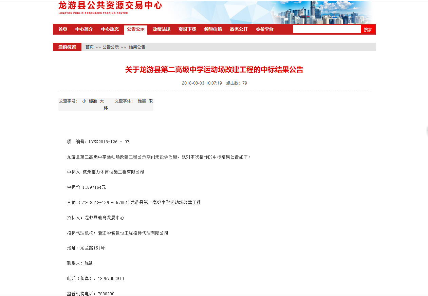The width and height of the screenshot is (428, 296).
Task: Select the 小 small font size option
Action: click(x=84, y=101)
